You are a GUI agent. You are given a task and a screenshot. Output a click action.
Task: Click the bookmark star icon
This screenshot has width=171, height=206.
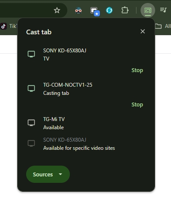57,10
